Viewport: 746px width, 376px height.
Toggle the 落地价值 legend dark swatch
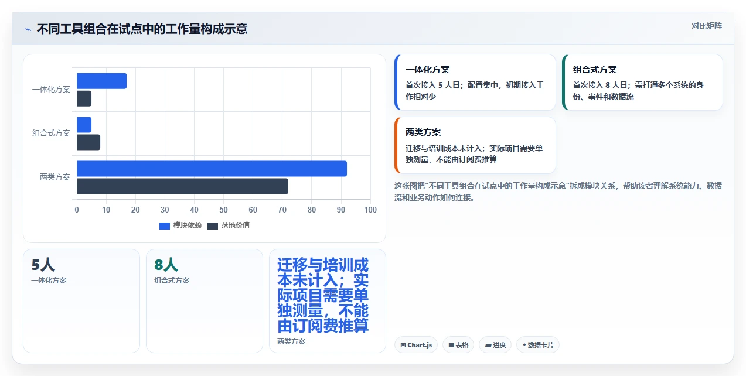[213, 225]
